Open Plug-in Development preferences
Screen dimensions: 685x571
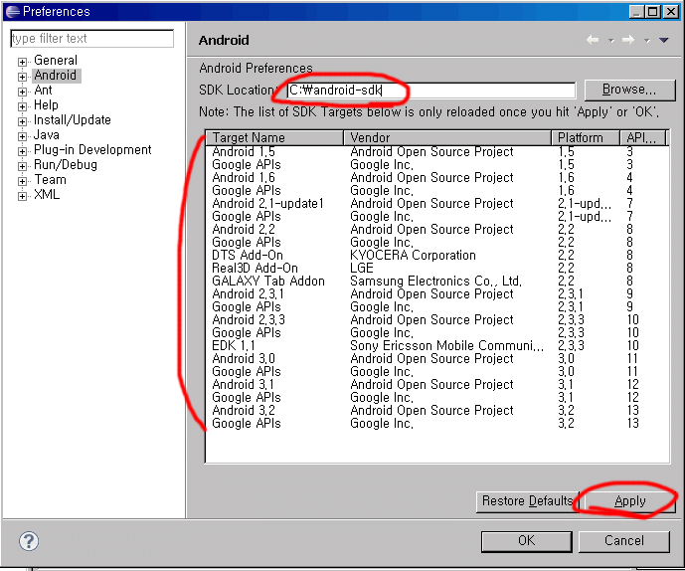tap(92, 150)
